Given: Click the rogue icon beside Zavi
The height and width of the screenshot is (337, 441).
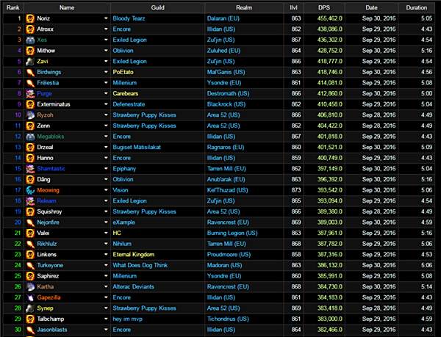Looking at the screenshot, I should 30,62.
